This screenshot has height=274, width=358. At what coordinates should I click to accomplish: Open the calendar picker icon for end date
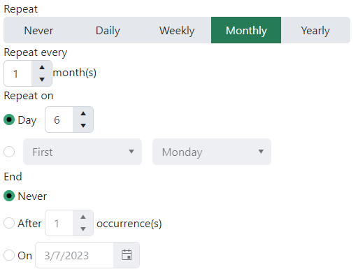pyautogui.click(x=127, y=255)
